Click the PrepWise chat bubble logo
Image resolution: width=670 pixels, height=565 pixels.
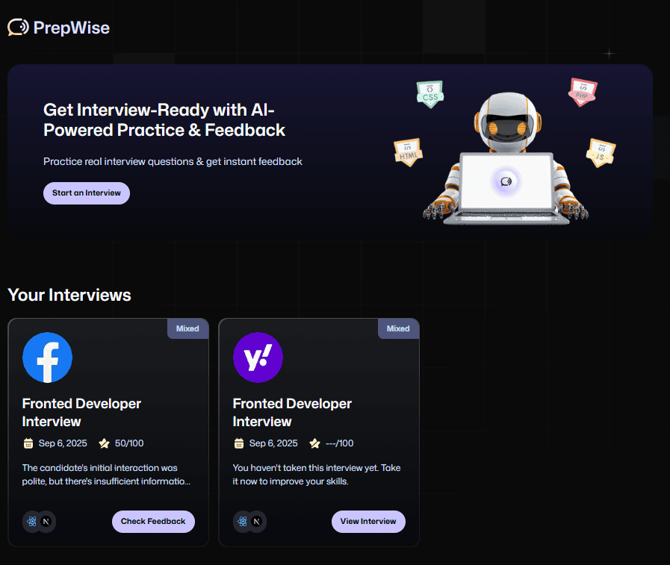[x=18, y=28]
